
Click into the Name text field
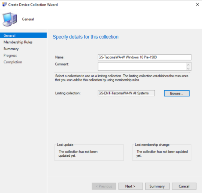pyautogui.click(x=144, y=57)
